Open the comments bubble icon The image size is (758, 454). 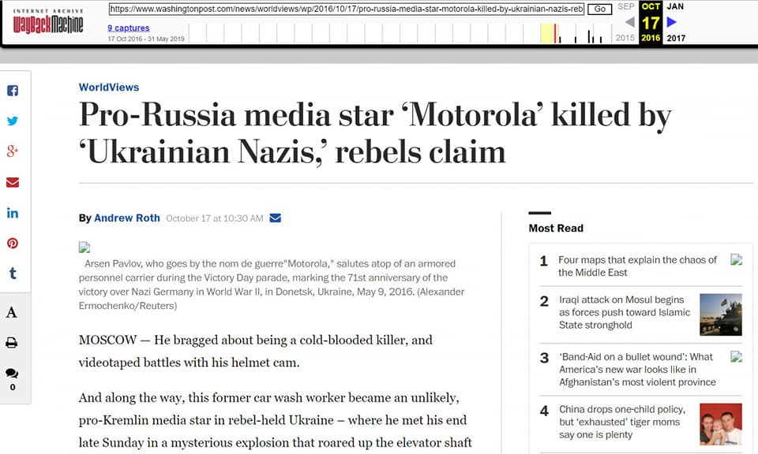pos(12,374)
